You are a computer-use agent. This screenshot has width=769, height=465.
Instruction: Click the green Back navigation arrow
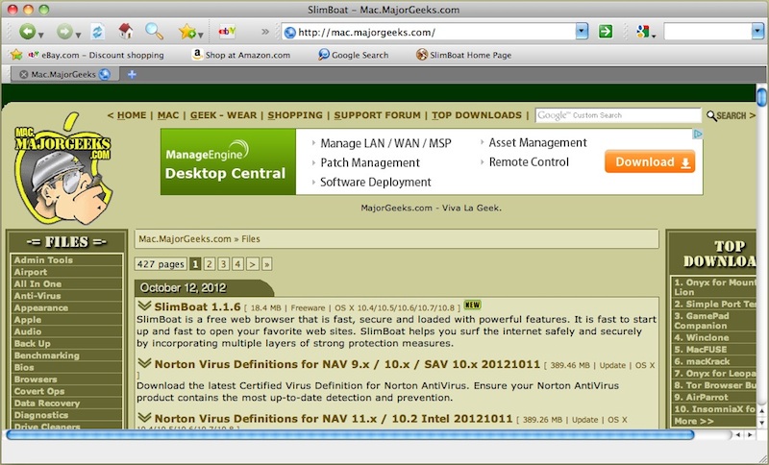pyautogui.click(x=26, y=32)
